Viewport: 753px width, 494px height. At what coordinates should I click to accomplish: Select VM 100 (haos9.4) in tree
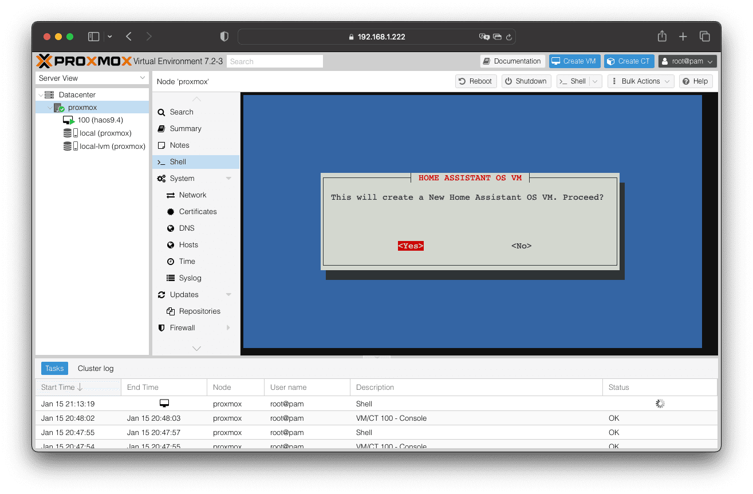(100, 120)
